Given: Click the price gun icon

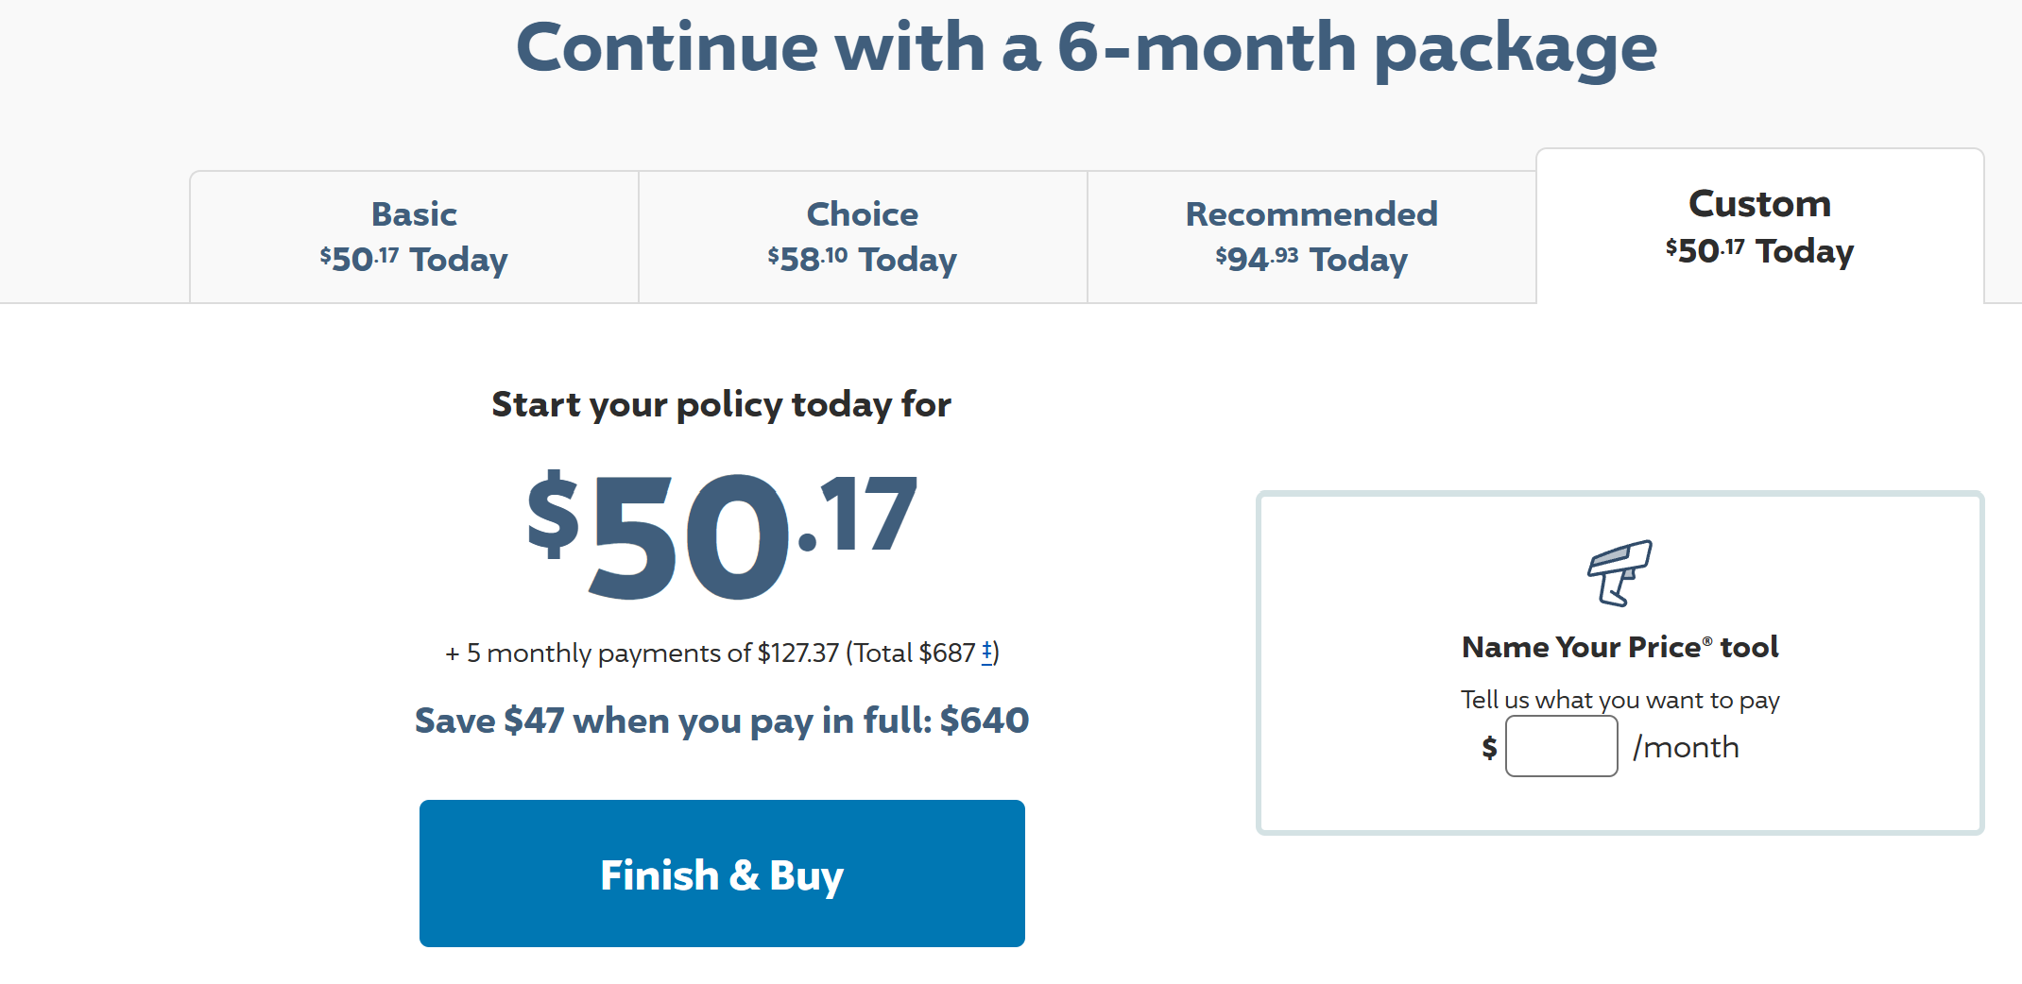Looking at the screenshot, I should coord(1619,572).
